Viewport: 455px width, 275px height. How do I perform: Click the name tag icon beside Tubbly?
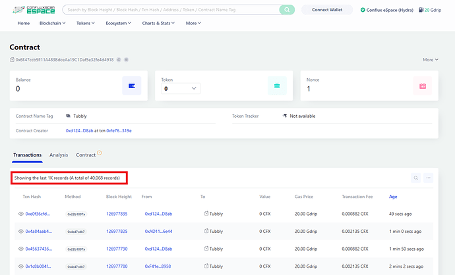coord(68,116)
